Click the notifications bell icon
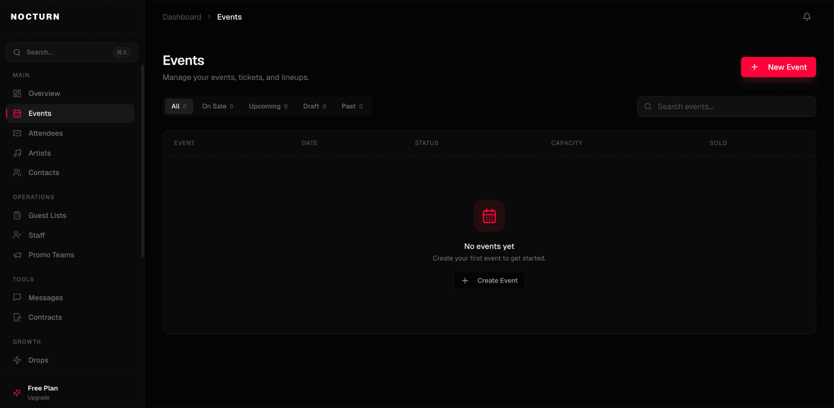The width and height of the screenshot is (834, 408). point(807,17)
